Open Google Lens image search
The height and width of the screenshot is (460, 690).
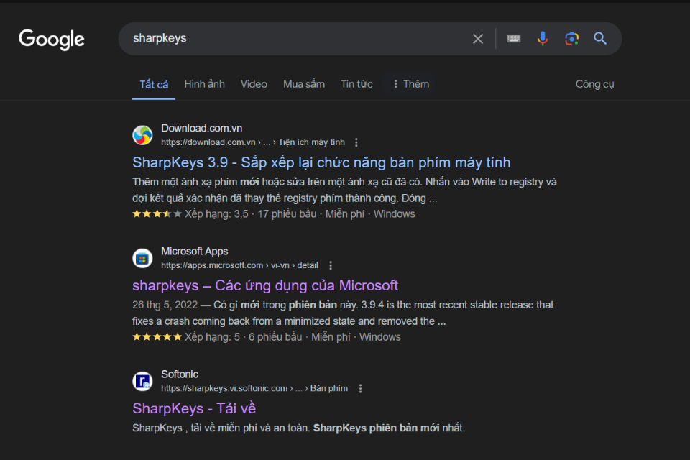571,39
